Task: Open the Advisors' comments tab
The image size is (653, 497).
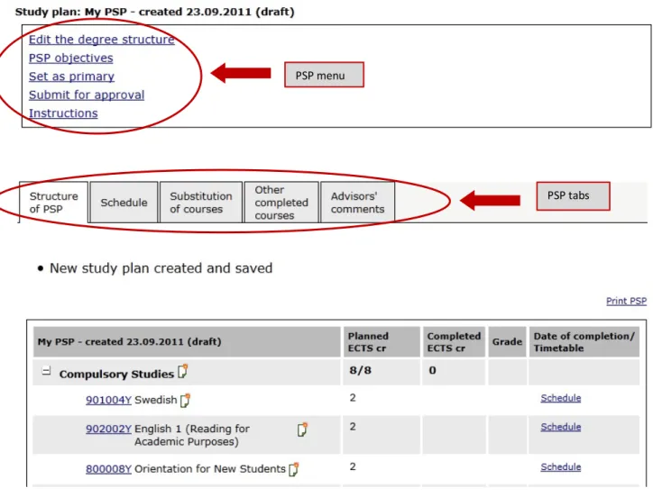Action: (x=357, y=203)
